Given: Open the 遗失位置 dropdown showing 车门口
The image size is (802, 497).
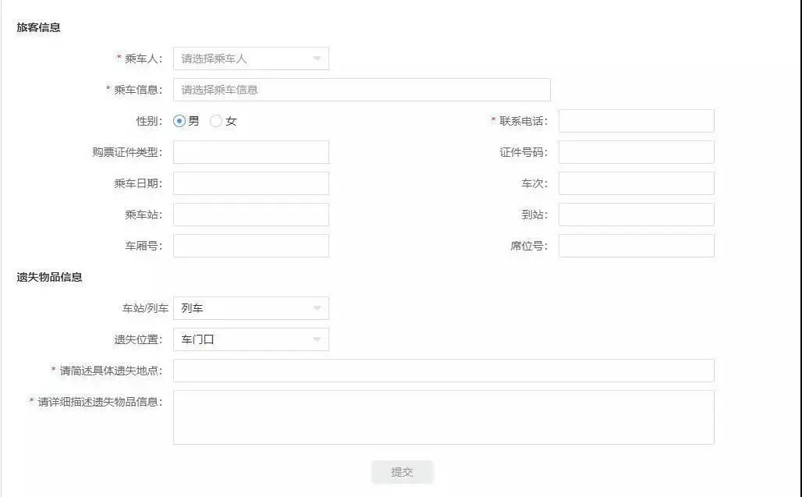Looking at the screenshot, I should tap(250, 339).
